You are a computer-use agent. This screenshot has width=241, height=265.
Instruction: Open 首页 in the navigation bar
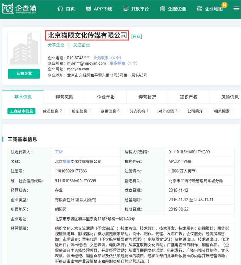click(x=71, y=9)
